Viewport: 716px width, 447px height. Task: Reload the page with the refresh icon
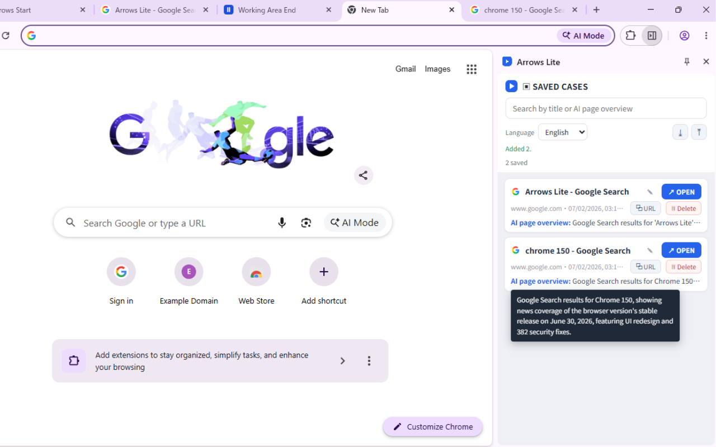(x=6, y=36)
